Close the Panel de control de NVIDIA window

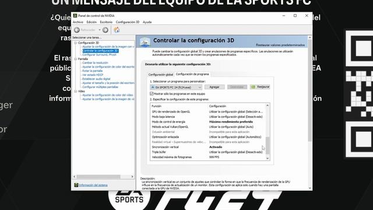pos(307,16)
